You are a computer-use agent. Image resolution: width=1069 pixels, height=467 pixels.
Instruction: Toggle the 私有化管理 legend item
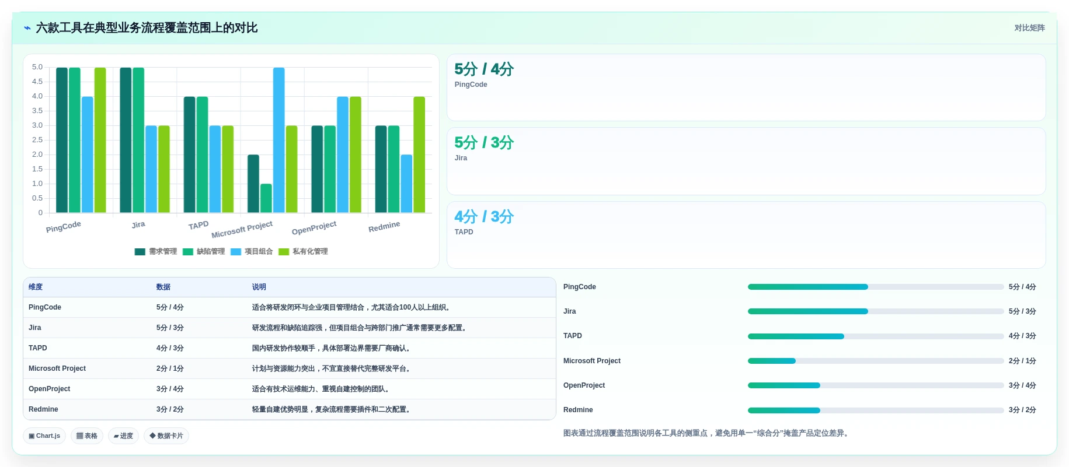[303, 251]
